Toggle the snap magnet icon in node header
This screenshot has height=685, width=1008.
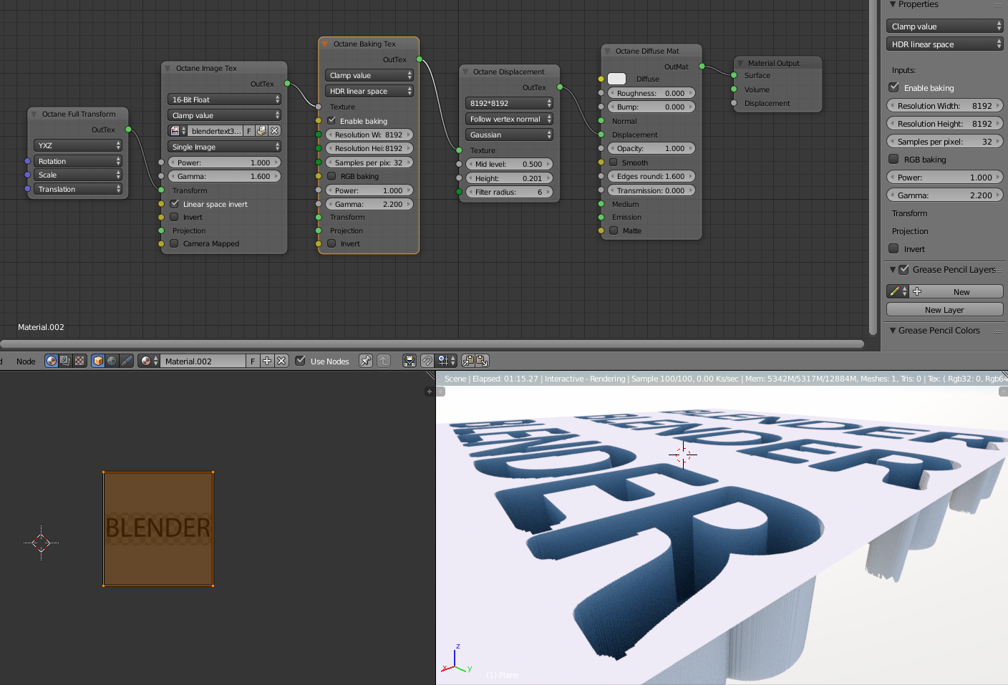click(x=427, y=361)
